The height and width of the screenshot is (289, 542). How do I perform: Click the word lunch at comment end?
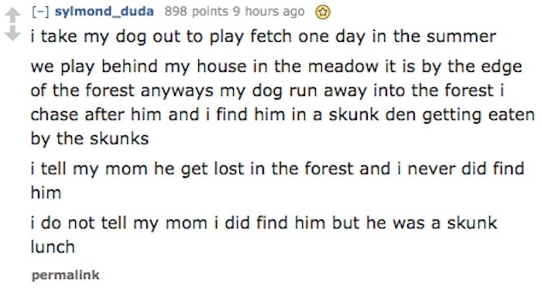pyautogui.click(x=53, y=247)
